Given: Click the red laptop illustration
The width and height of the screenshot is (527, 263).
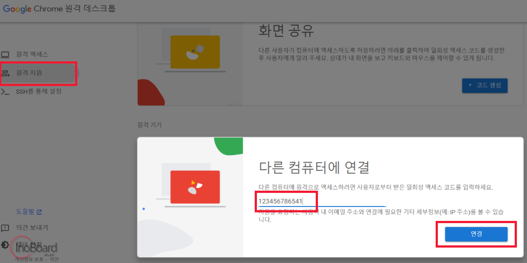Looking at the screenshot, I should coord(195,187).
